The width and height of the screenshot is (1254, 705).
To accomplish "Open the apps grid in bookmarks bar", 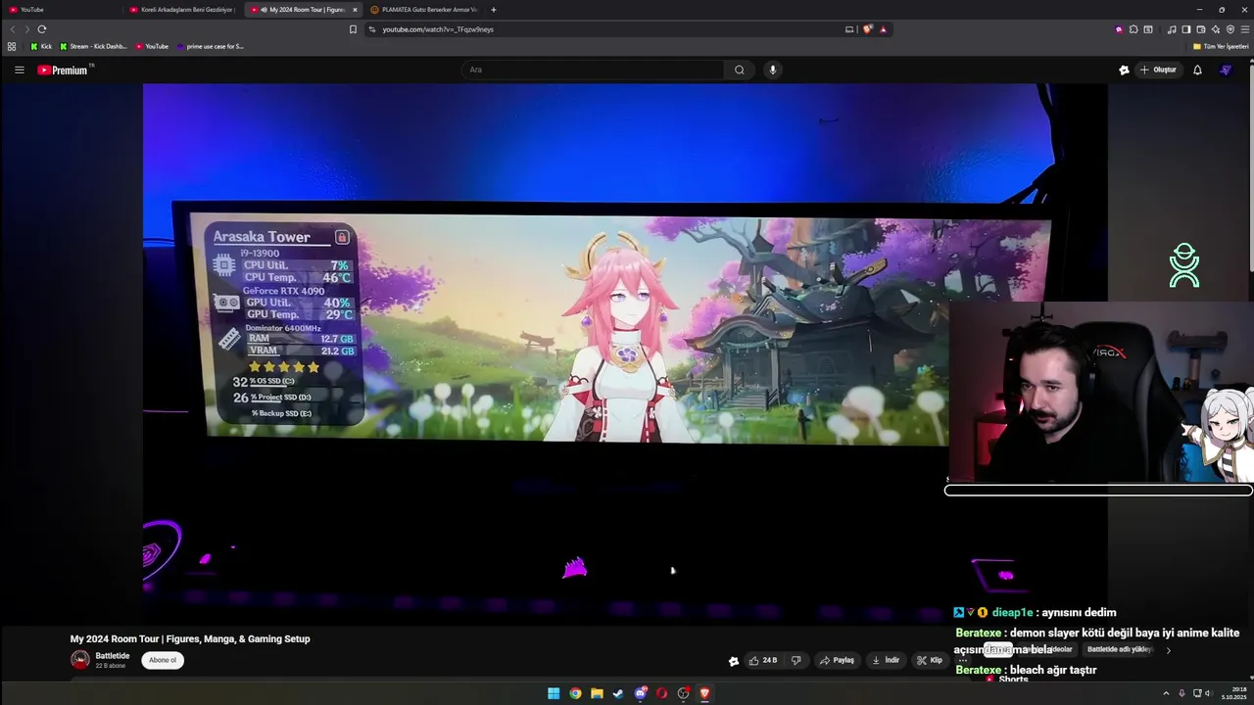I will 12,46.
